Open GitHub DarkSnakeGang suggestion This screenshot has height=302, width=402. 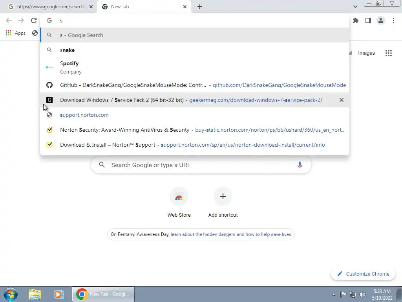195,85
